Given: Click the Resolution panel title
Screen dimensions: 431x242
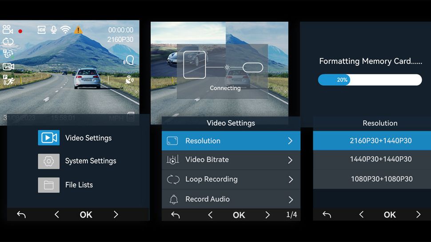Looking at the screenshot, I should tap(380, 123).
